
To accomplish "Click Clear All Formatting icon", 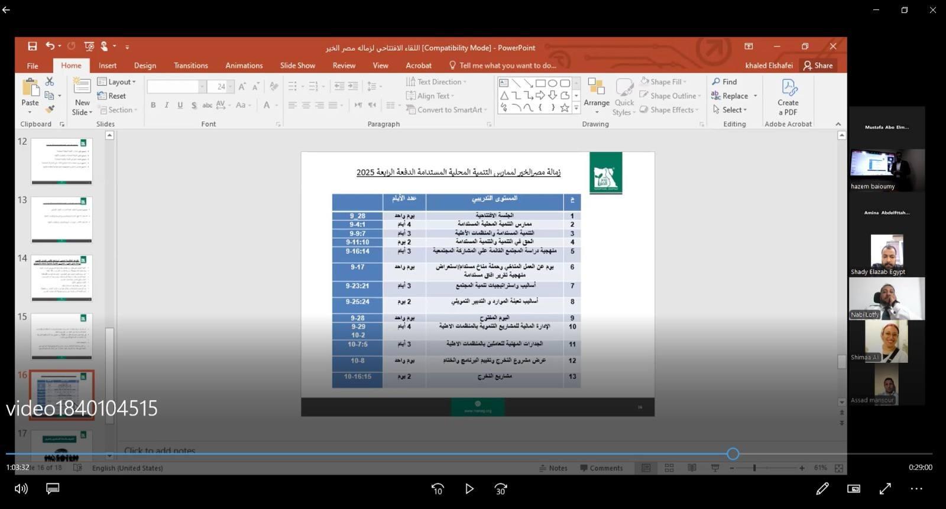I will click(x=274, y=86).
